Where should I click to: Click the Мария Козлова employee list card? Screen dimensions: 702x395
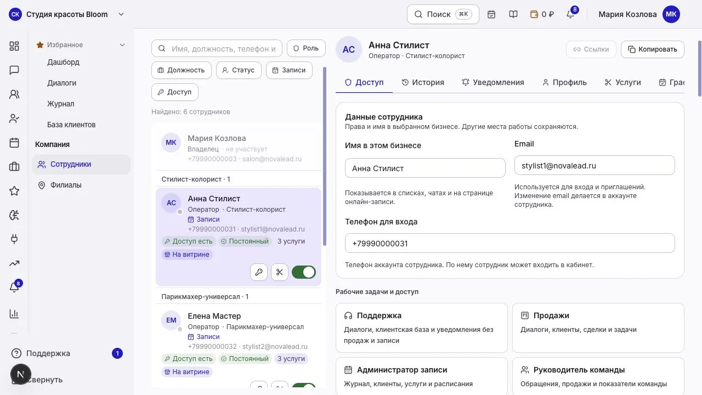(239, 148)
